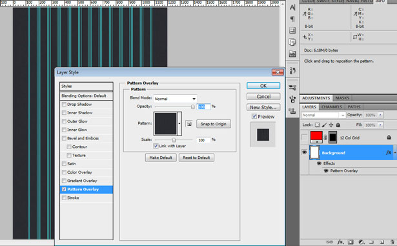The image size is (397, 246).
Task: Click the pattern Opacity value field
Action: pos(203,107)
